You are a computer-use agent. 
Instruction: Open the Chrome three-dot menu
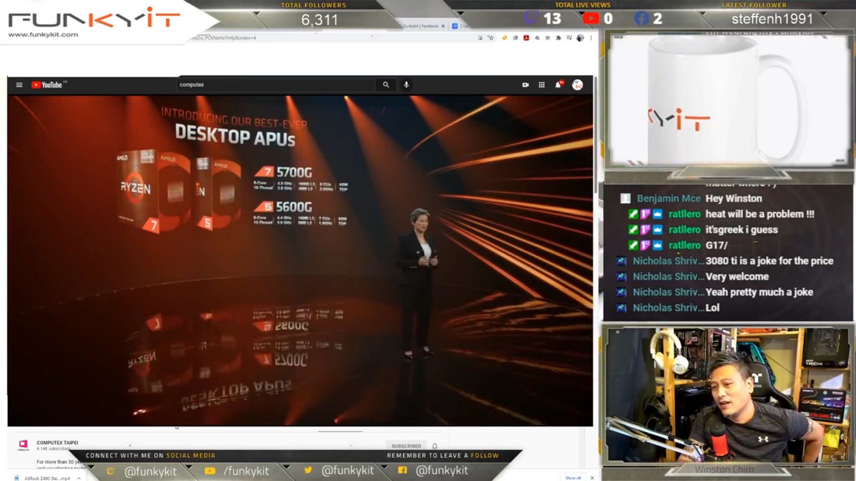coord(591,38)
